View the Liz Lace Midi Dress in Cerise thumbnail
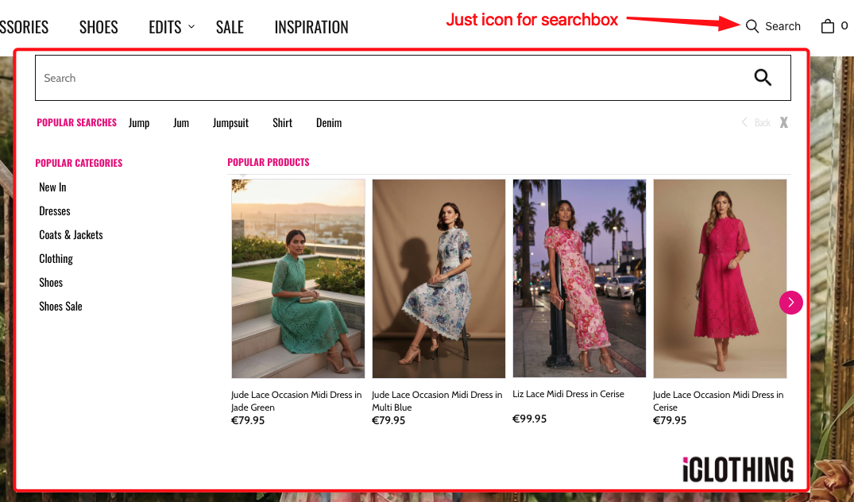This screenshot has height=502, width=854. click(x=579, y=278)
